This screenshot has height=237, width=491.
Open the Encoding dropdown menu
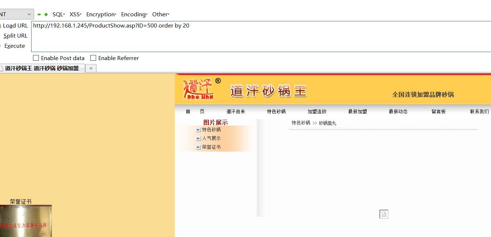point(134,14)
